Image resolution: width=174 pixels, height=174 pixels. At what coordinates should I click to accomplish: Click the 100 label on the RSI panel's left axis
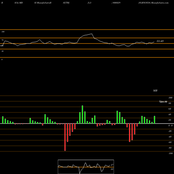[x=3, y=32]
